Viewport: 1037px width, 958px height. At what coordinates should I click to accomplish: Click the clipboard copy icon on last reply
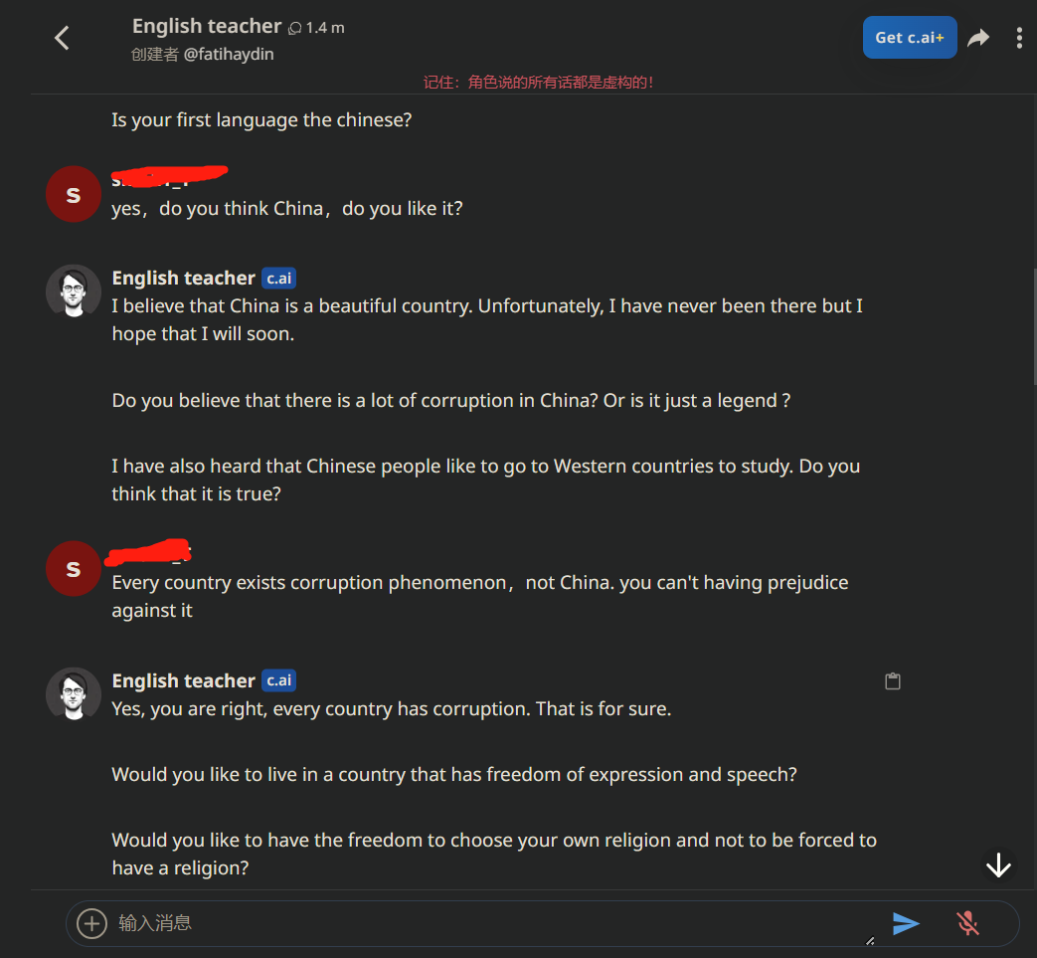pyautogui.click(x=893, y=681)
